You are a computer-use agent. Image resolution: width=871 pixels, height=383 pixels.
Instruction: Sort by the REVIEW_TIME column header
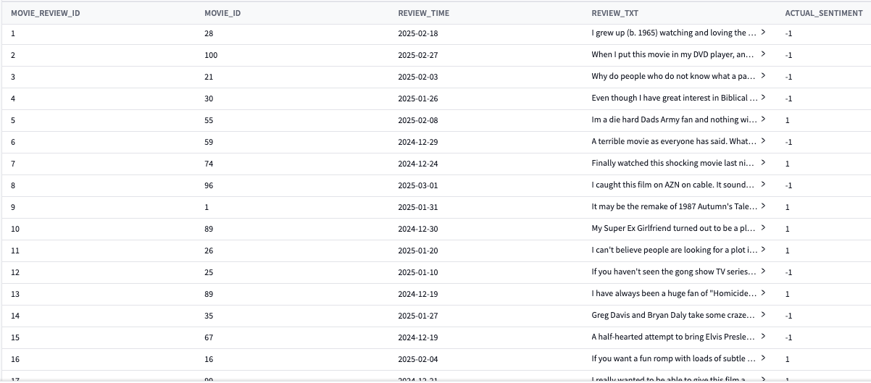pos(423,13)
